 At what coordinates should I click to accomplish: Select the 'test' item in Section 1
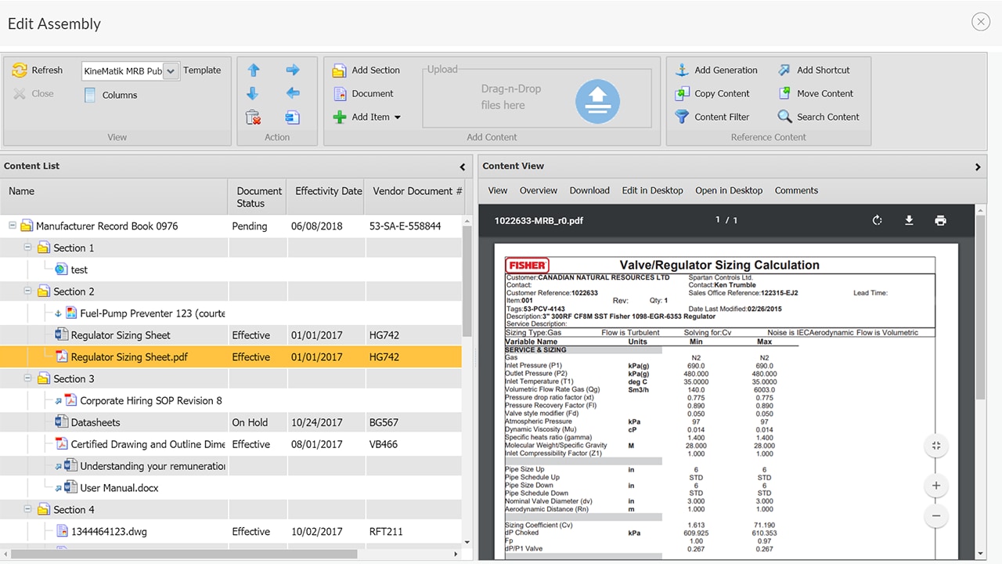pyautogui.click(x=79, y=269)
